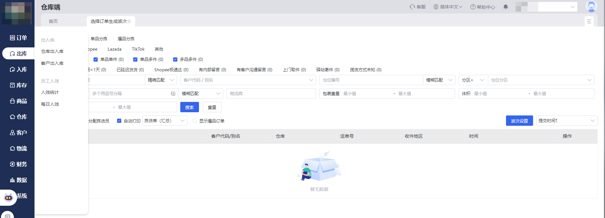Open 简体中文 language dropdown

point(448,7)
